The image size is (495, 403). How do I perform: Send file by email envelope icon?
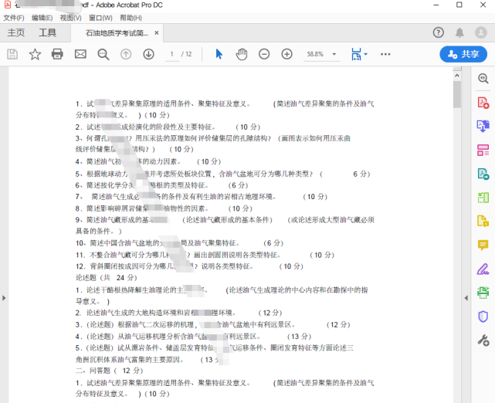[80, 54]
